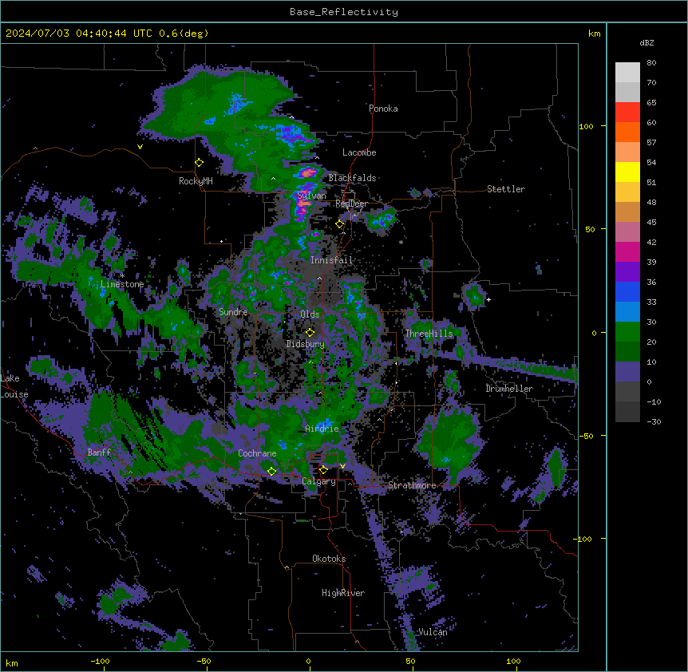Viewport: 688px width, 672px height.
Task: Click the white plus marker north of Drumheller
Action: click(488, 299)
